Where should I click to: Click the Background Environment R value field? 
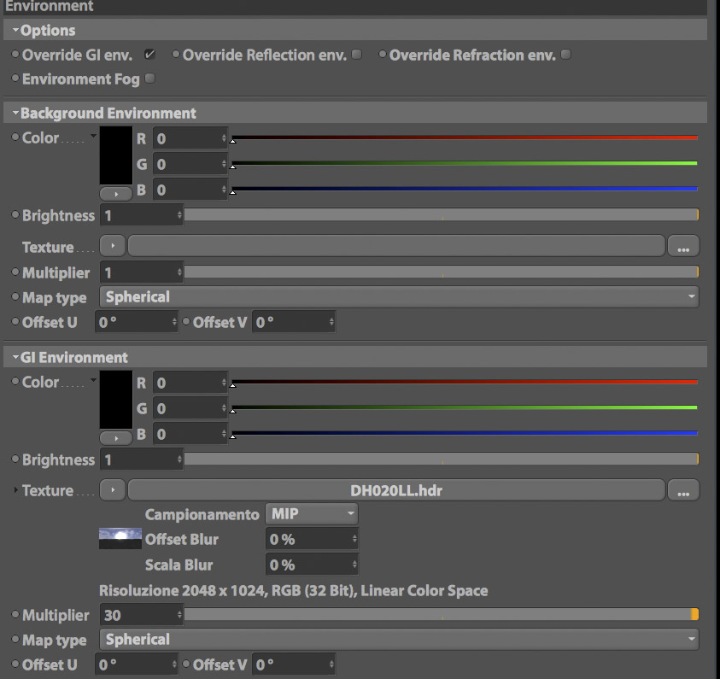tap(190, 138)
